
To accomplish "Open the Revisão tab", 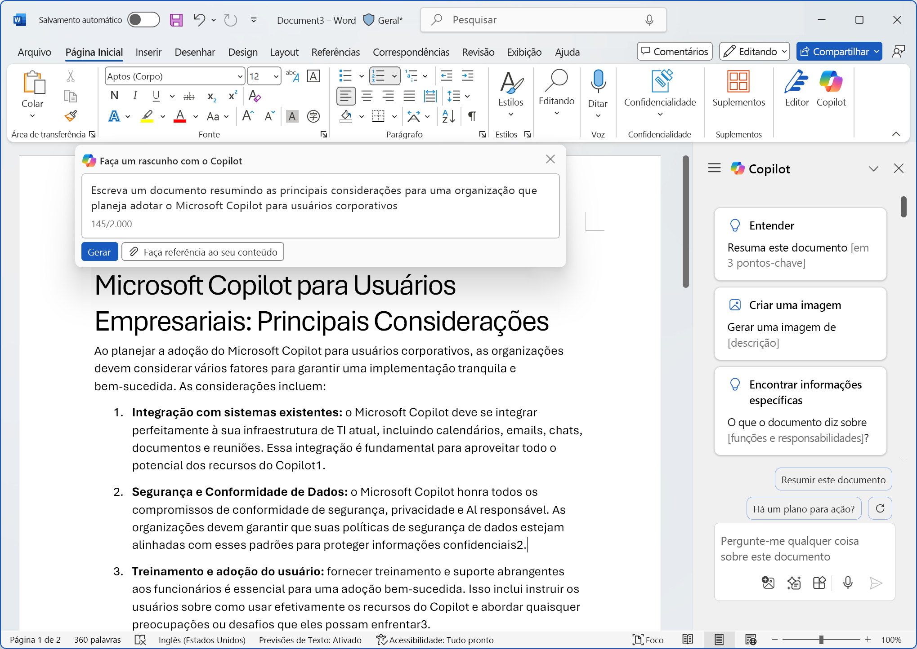I will point(478,52).
